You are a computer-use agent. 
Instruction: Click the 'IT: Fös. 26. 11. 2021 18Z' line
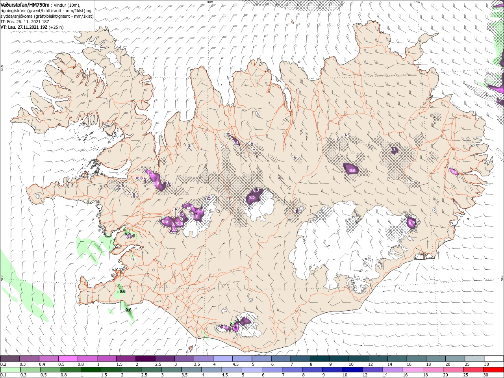pos(25,22)
